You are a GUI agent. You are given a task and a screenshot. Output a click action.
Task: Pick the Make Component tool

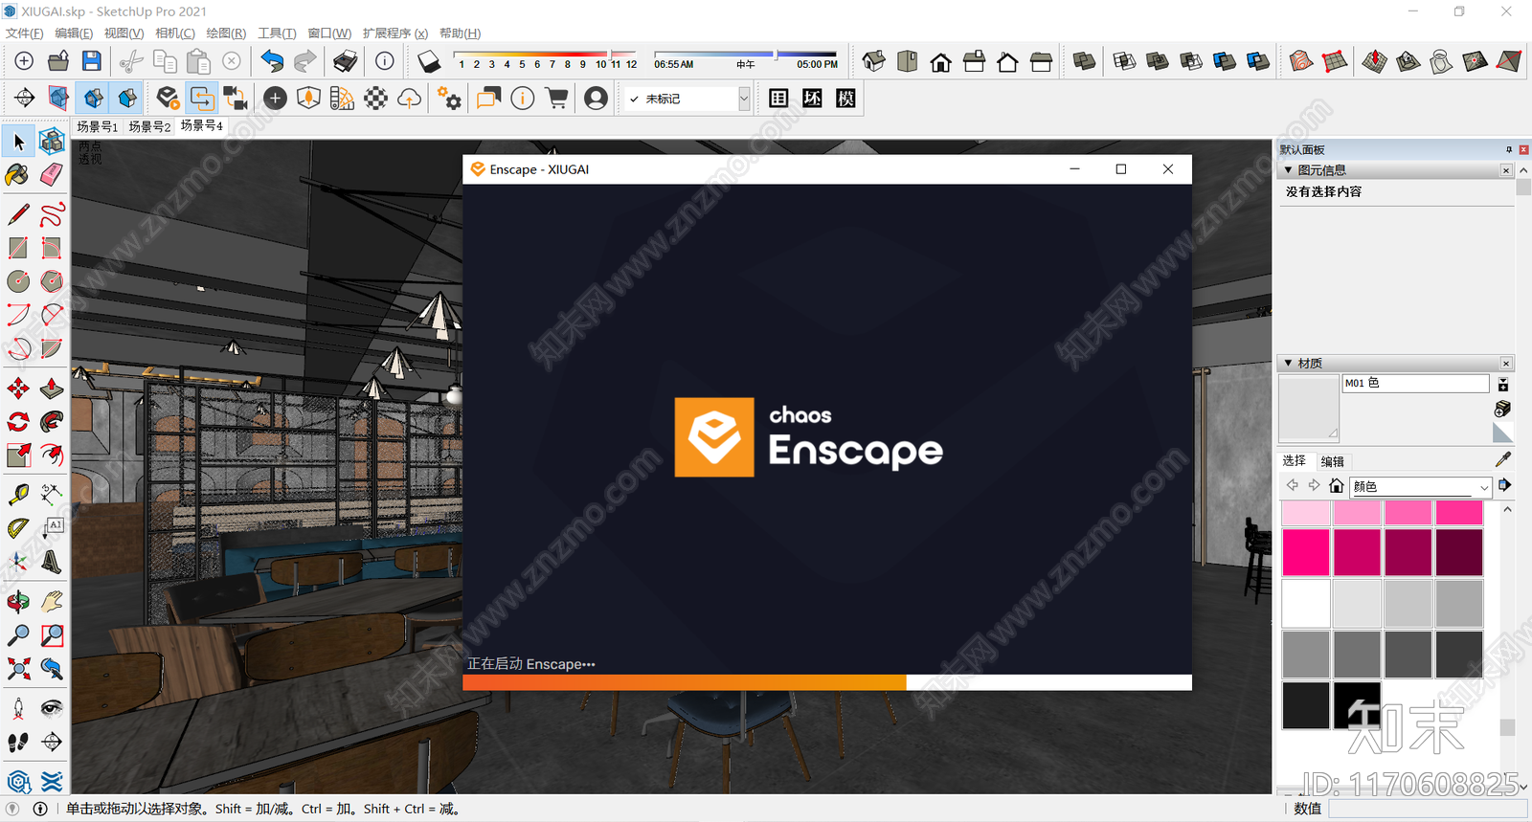pyautogui.click(x=52, y=142)
